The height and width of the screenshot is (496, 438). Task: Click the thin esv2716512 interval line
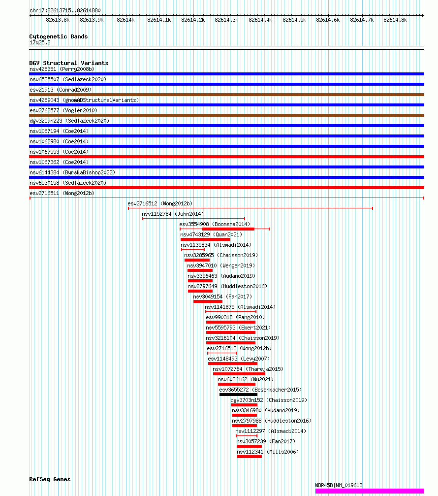[250, 208]
